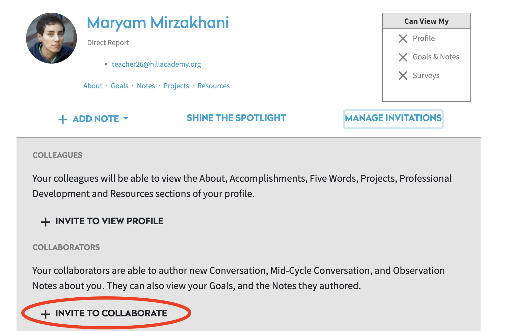Image resolution: width=520 pixels, height=331 pixels.
Task: Click the X icon beside Surveys
Action: click(x=403, y=76)
